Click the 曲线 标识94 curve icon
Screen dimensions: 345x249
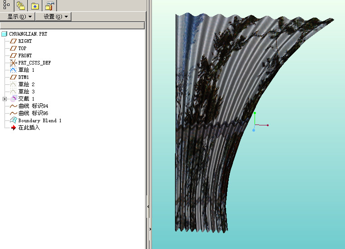14,106
